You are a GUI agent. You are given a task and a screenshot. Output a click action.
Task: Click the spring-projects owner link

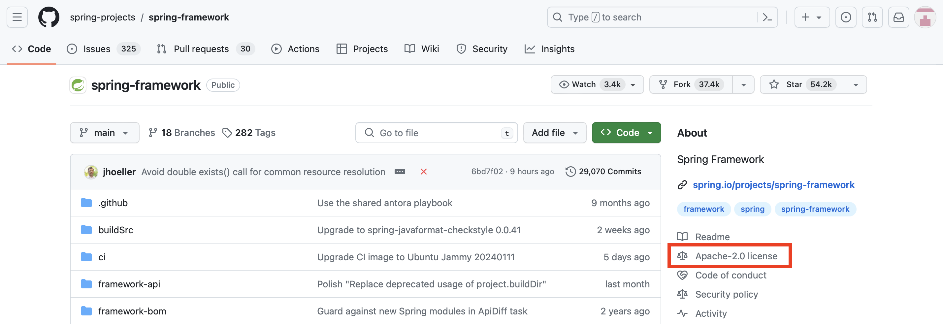103,17
